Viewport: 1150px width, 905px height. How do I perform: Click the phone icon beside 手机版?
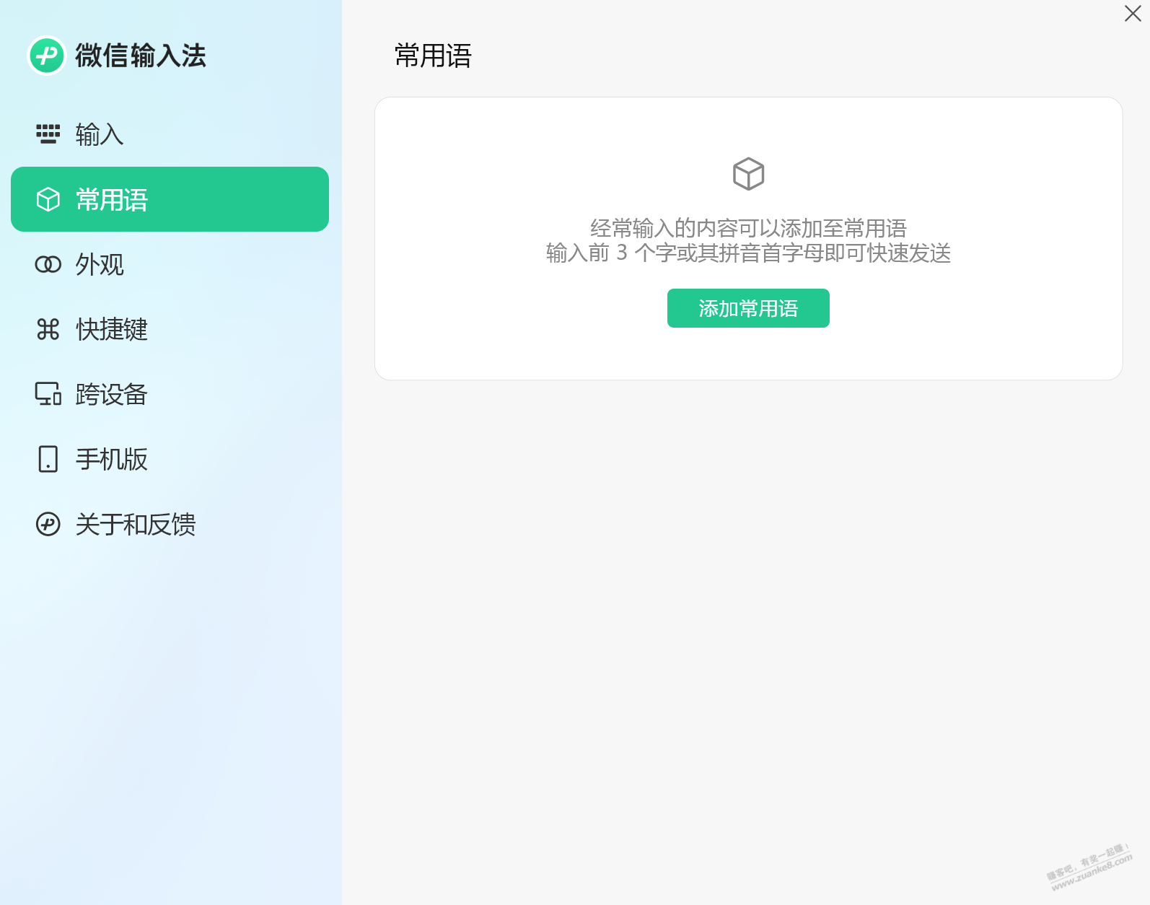pyautogui.click(x=48, y=459)
